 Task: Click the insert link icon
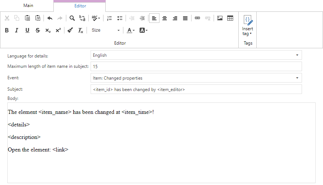tap(197, 18)
